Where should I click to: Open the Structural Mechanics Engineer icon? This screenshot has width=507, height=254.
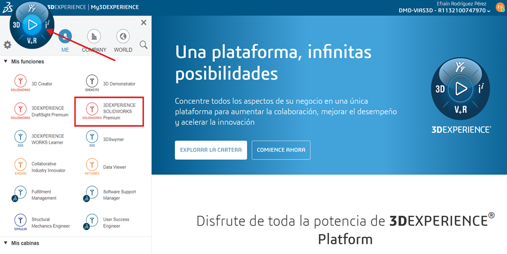[x=20, y=222]
